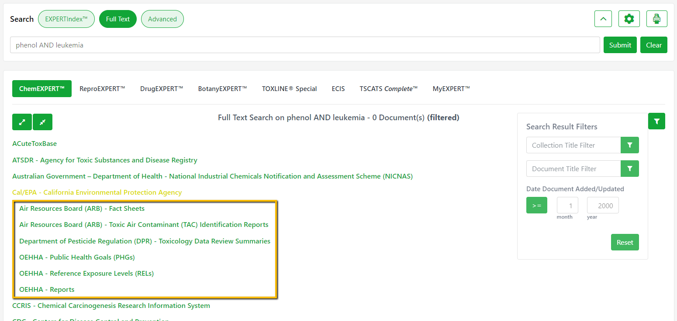Switch to the ReproEXPERT tab
The height and width of the screenshot is (321, 677).
click(102, 88)
